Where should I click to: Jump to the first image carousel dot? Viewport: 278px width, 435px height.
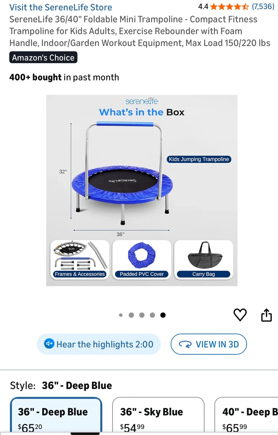pyautogui.click(x=121, y=315)
